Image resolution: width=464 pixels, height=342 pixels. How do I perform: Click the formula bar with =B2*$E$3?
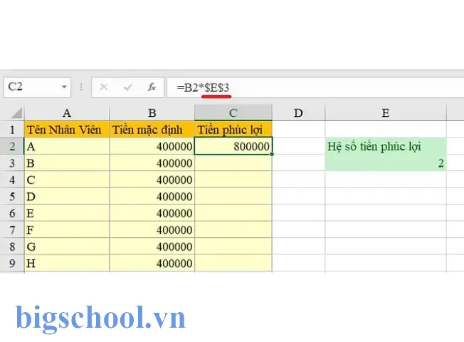(x=315, y=87)
